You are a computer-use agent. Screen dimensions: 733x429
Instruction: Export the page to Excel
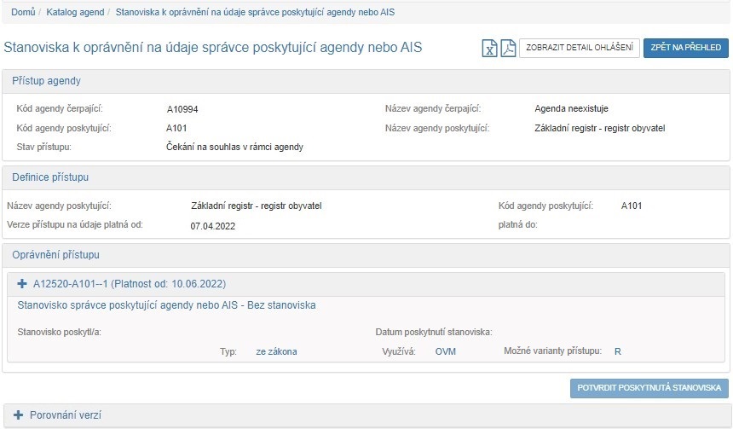point(490,48)
